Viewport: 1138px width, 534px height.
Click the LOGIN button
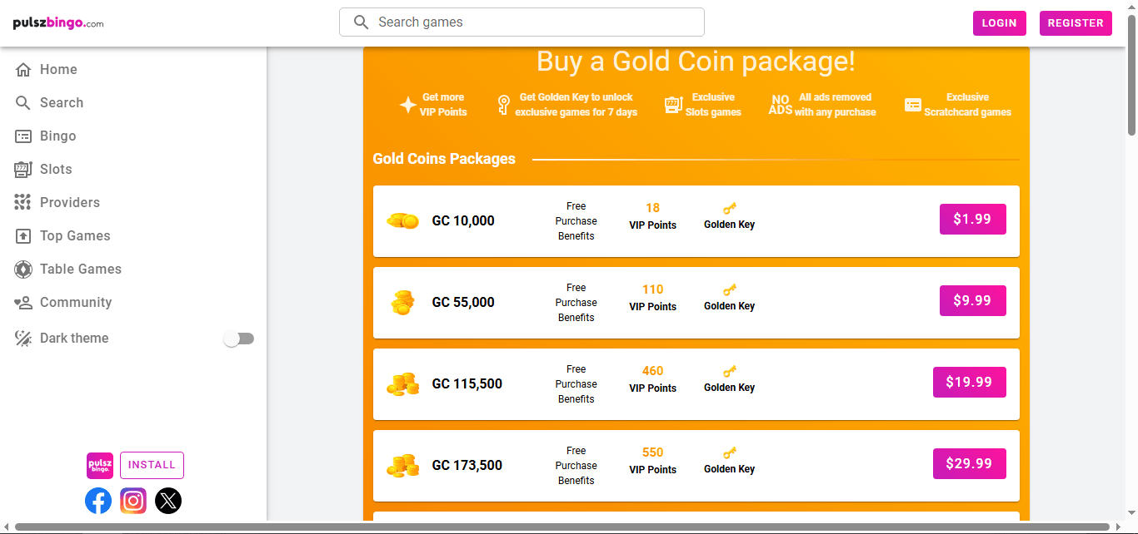click(1000, 23)
